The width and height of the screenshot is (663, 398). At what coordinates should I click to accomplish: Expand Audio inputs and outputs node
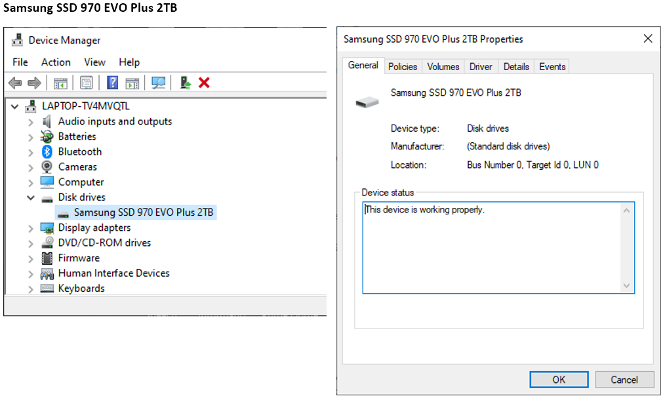[30, 122]
